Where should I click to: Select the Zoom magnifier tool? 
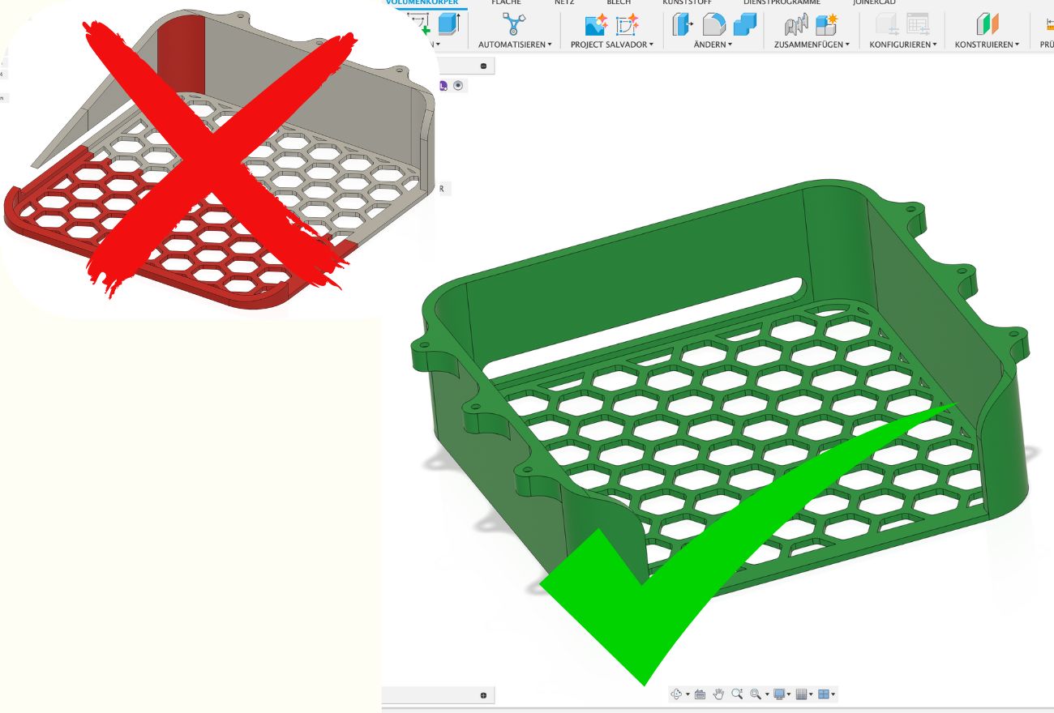(737, 694)
